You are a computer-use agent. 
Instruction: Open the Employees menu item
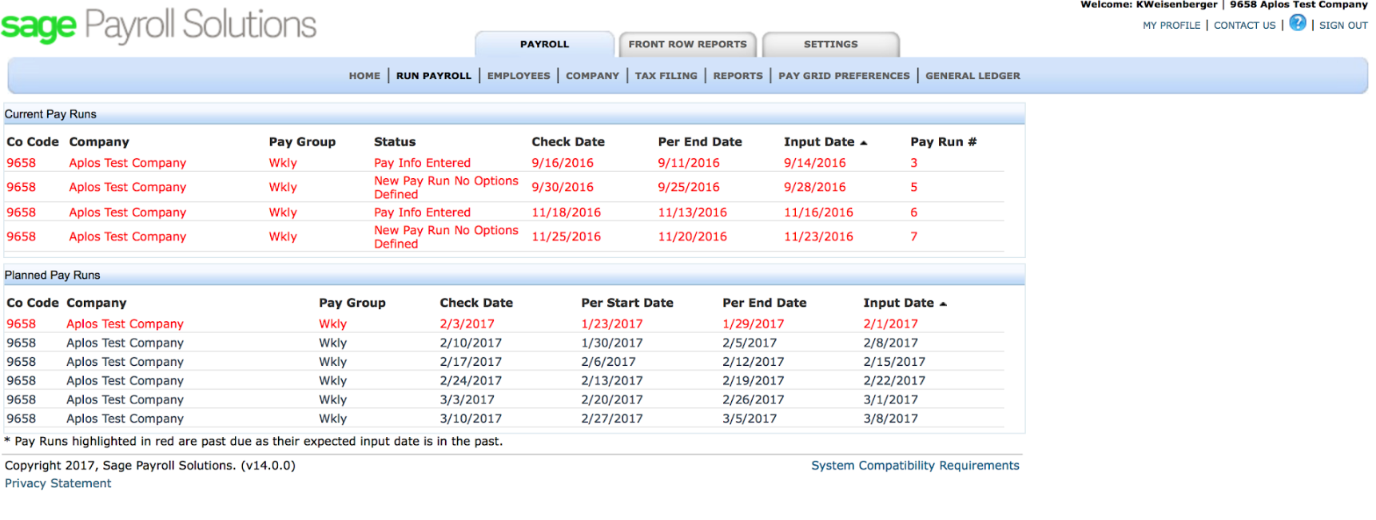tap(519, 76)
